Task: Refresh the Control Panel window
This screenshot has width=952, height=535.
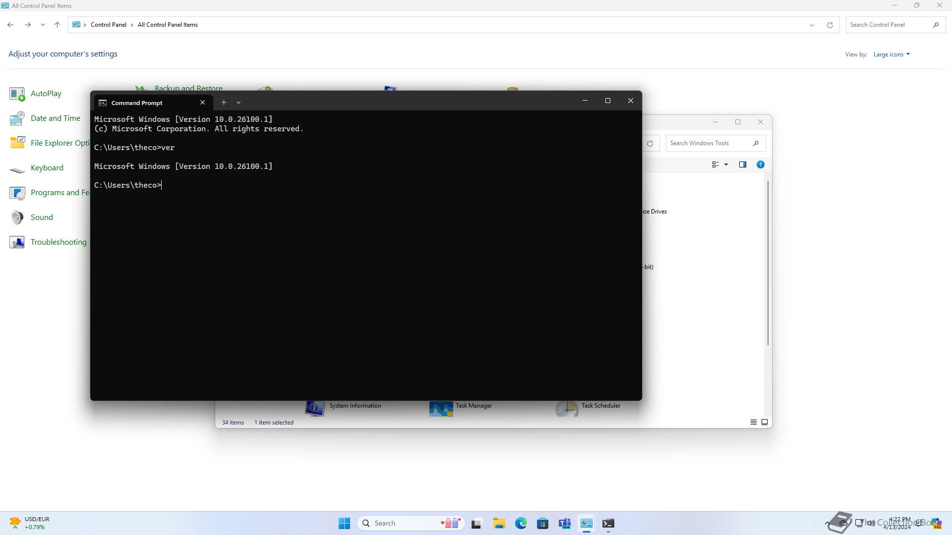Action: 830,25
